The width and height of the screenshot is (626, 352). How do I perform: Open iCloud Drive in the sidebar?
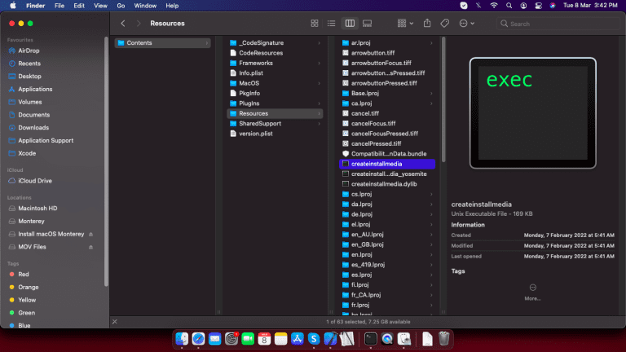35,181
